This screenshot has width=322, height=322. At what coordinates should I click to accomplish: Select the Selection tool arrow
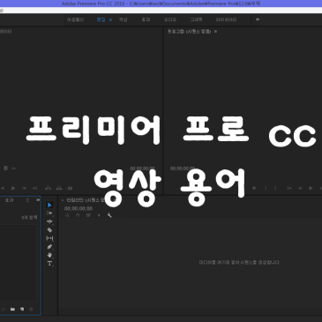click(49, 205)
